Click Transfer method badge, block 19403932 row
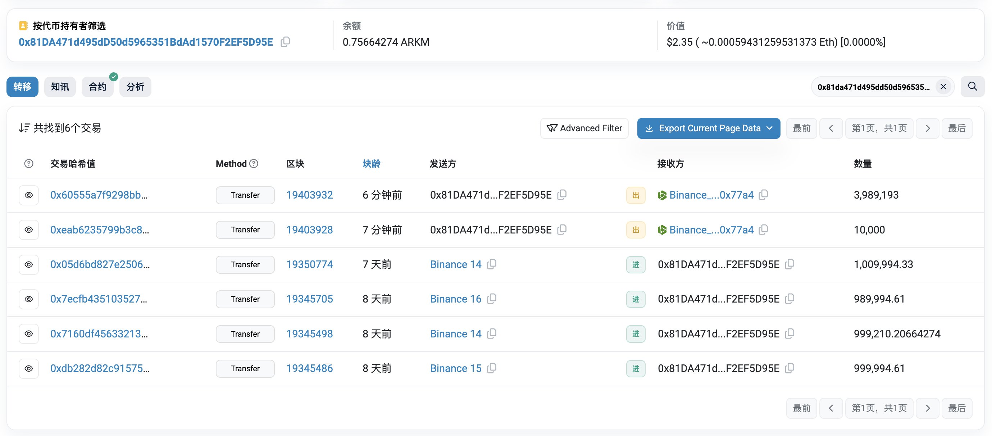Viewport: 992px width, 436px height. pos(245,195)
